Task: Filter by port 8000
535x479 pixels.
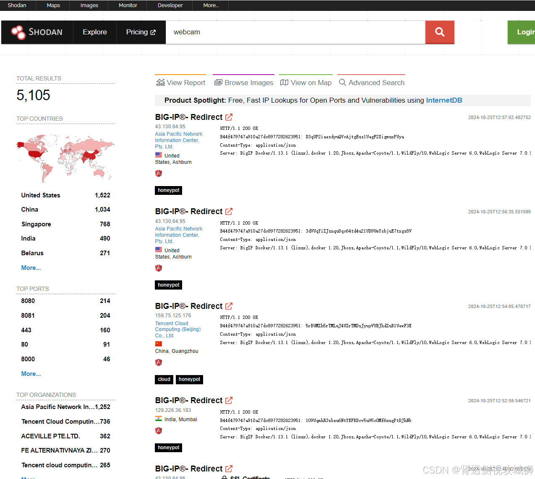Action: coord(65,359)
